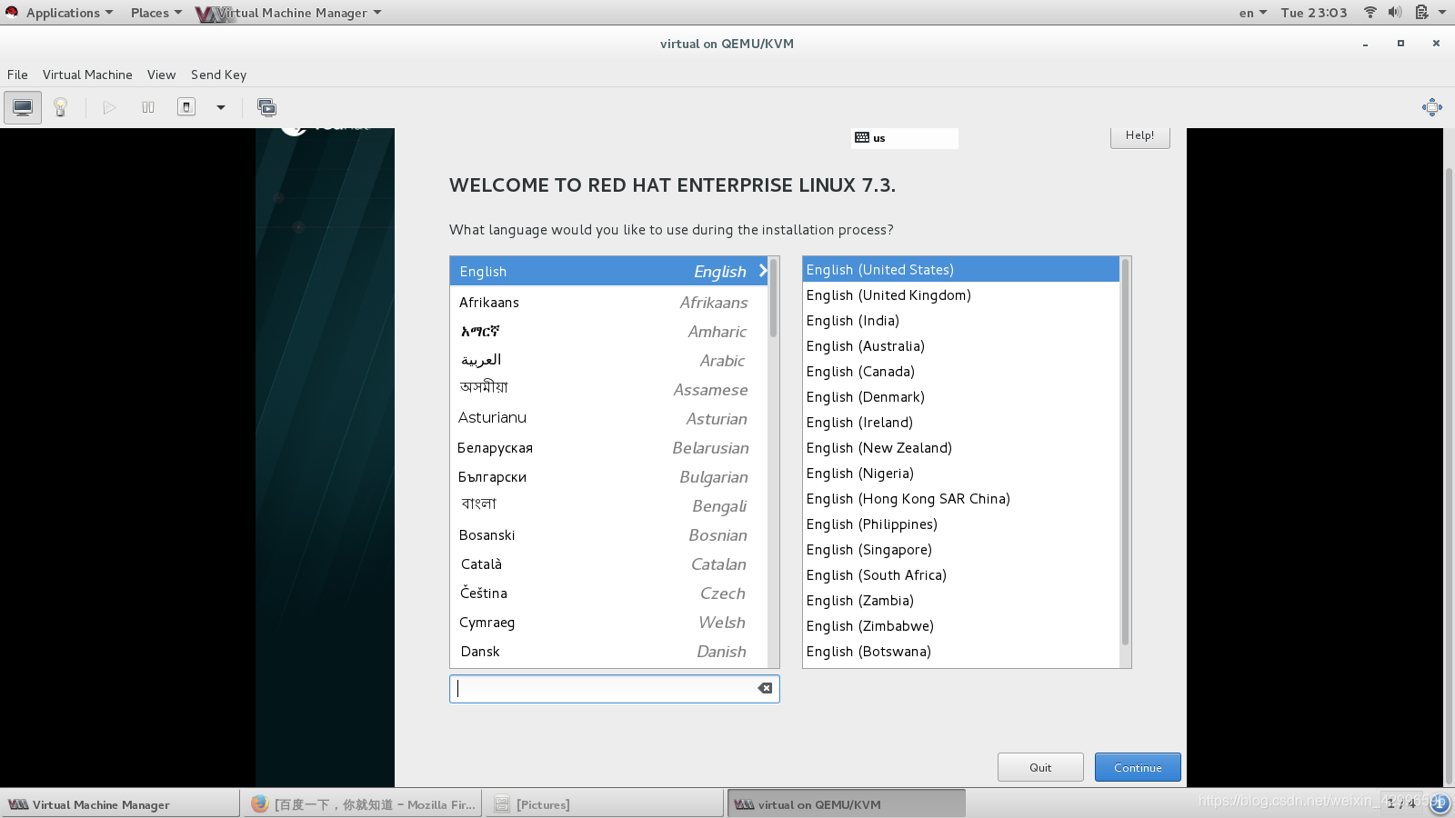The image size is (1455, 818).
Task: Open the volume indicator
Action: tap(1395, 12)
